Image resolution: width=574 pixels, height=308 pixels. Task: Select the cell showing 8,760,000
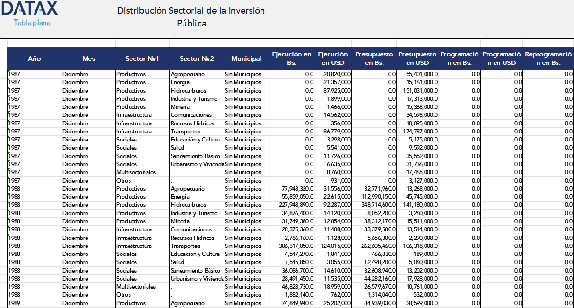[x=333, y=172]
